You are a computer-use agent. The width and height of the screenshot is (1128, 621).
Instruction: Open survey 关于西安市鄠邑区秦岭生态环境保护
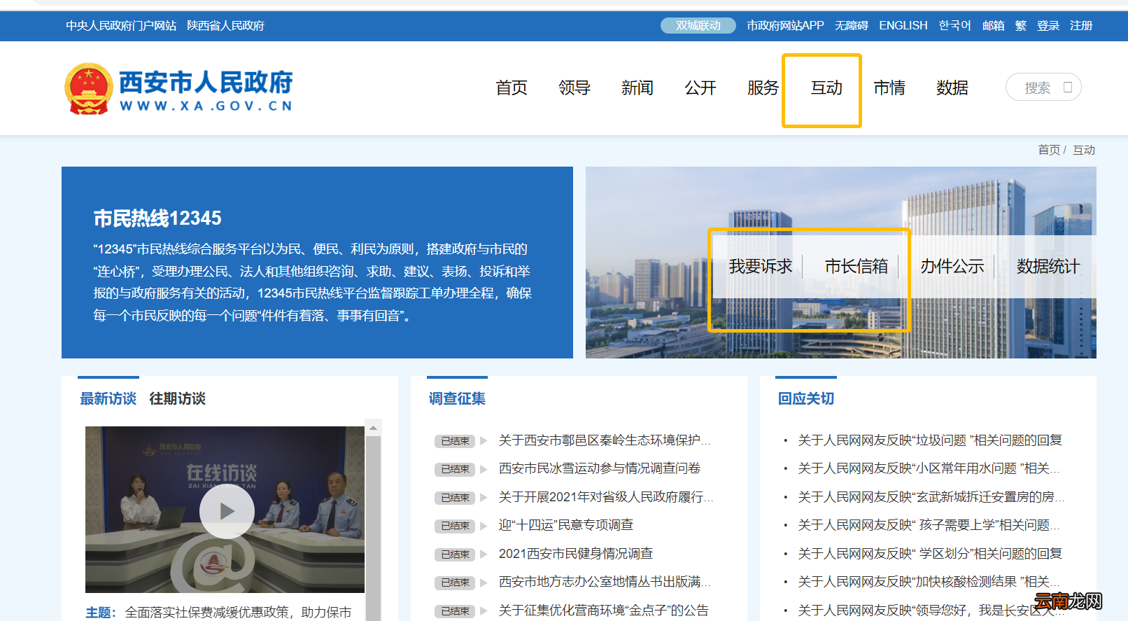(605, 440)
